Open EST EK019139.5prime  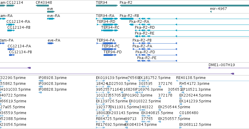100,81
